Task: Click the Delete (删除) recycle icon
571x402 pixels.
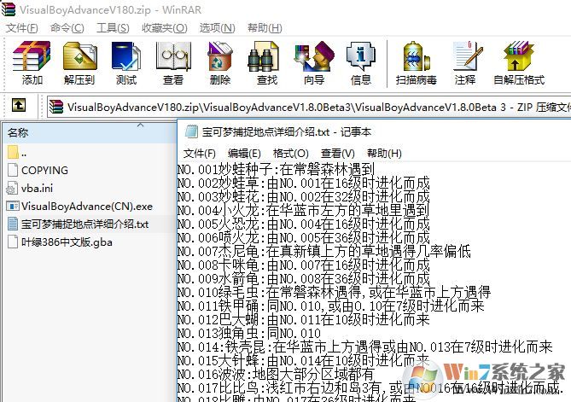Action: (x=220, y=56)
